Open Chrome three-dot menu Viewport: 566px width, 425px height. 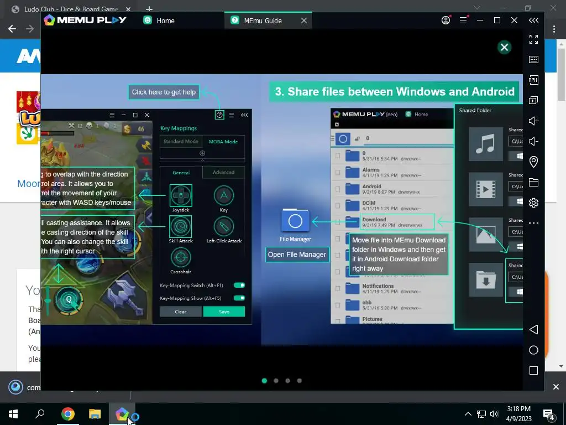coord(554,29)
